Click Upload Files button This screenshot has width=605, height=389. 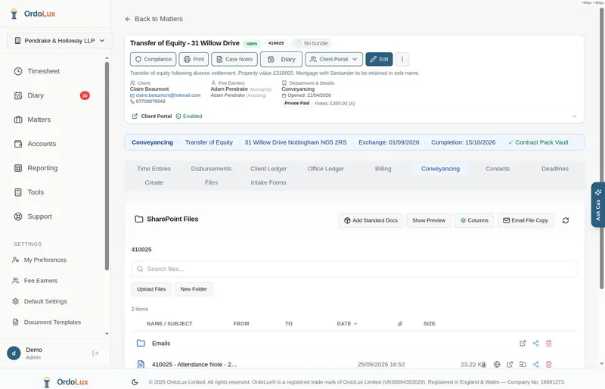[151, 289]
